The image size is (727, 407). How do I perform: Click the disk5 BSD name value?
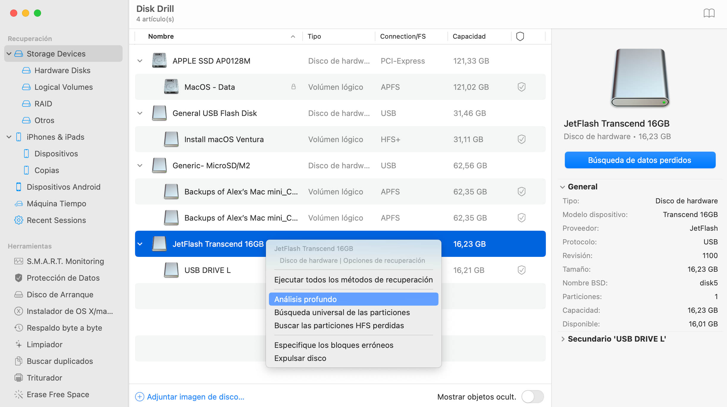(x=709, y=283)
